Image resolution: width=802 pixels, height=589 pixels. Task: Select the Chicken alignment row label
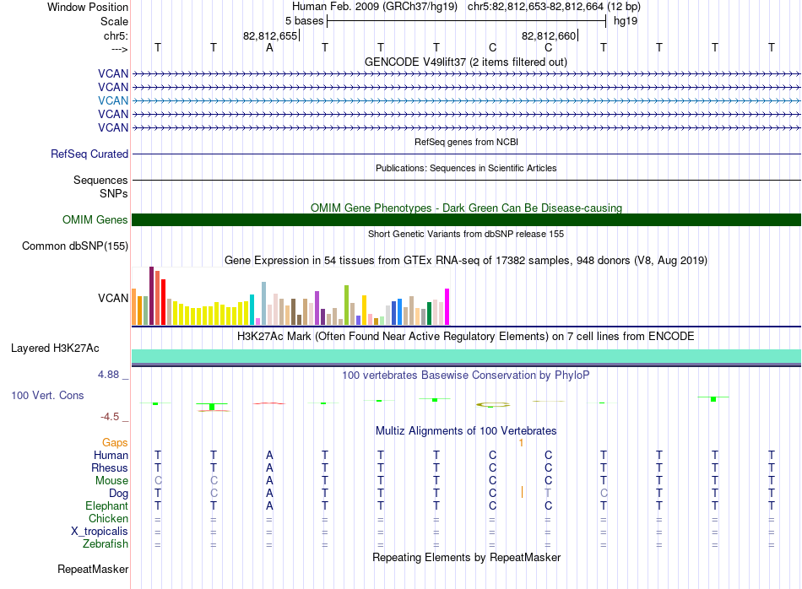[x=108, y=518]
